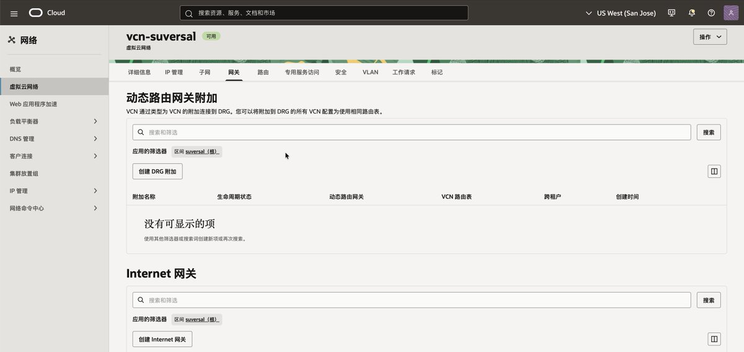Open 虚拟云网络 in the sidebar
This screenshot has height=352, width=744.
pyautogui.click(x=54, y=87)
